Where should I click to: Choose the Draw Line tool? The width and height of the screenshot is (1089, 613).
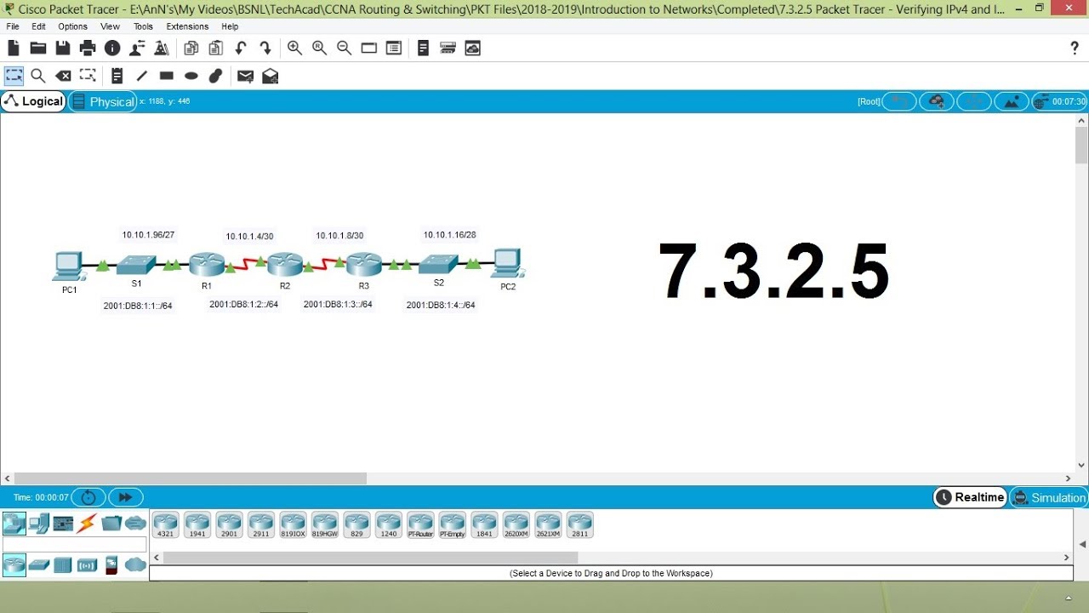tap(142, 76)
